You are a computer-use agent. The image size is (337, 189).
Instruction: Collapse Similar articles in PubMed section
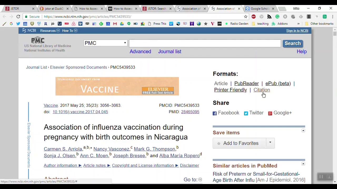(303, 164)
